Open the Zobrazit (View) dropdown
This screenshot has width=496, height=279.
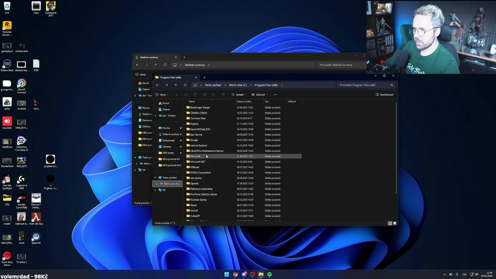click(x=259, y=95)
